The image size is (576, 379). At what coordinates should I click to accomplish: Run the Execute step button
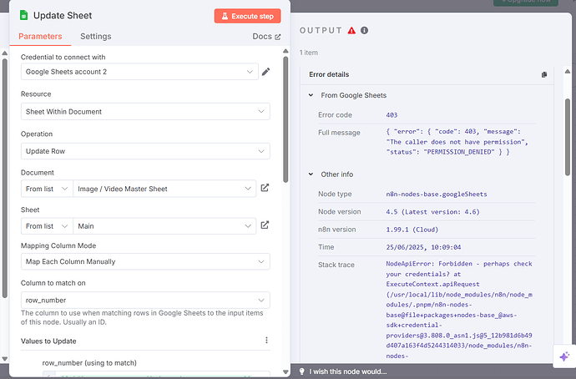[248, 16]
